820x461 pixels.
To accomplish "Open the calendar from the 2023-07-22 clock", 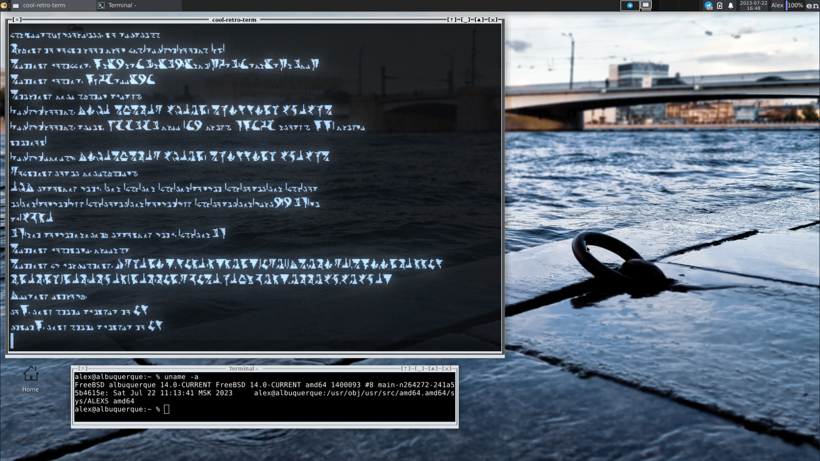I will (753, 5).
